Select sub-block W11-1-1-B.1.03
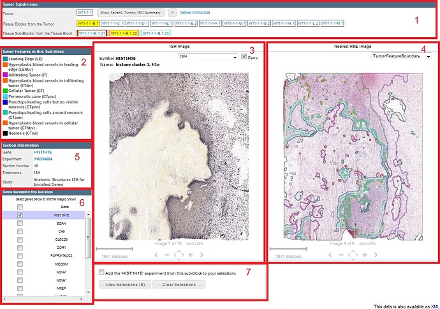 click(x=156, y=33)
